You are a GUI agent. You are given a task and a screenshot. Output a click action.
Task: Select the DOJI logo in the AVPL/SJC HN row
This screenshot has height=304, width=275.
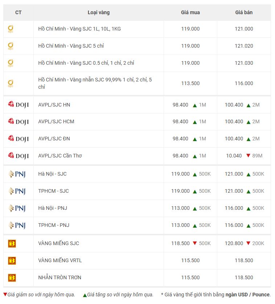click(x=18, y=105)
